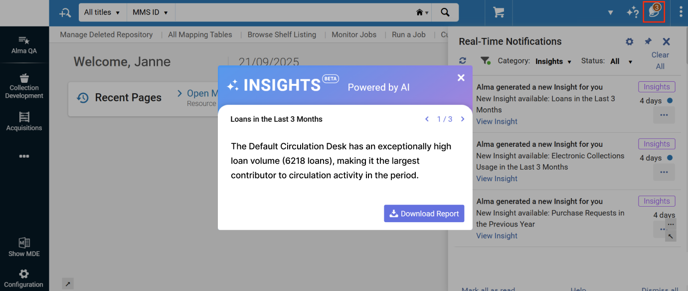Click Clear All filters link

pyautogui.click(x=660, y=60)
